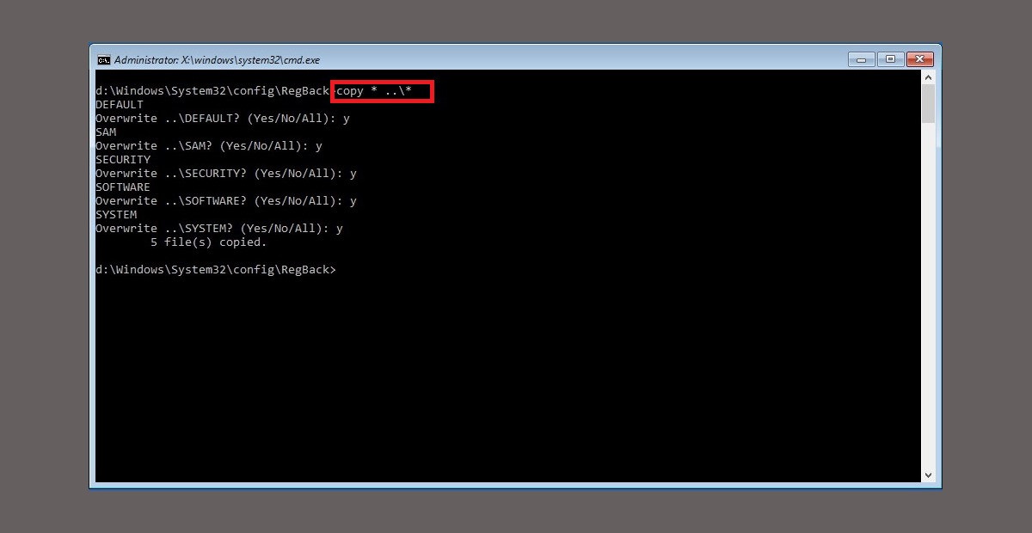This screenshot has width=1032, height=533.
Task: Click 'Overwrite ..\SECURITY? (Yes/No/All): y' line
Action: click(226, 174)
